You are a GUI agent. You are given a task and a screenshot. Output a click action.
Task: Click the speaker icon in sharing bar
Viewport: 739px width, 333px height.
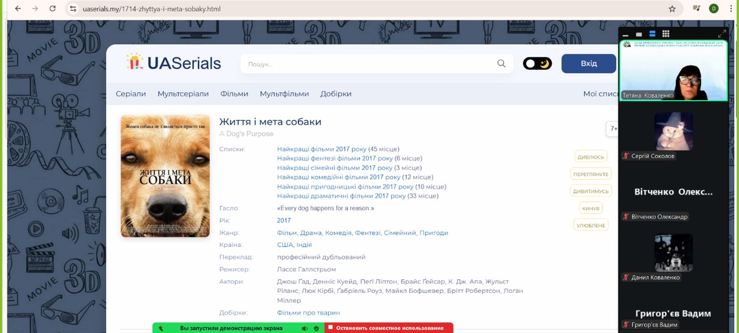305,328
